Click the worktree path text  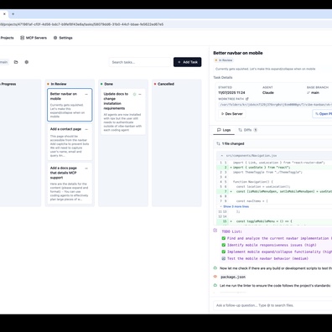point(275,105)
